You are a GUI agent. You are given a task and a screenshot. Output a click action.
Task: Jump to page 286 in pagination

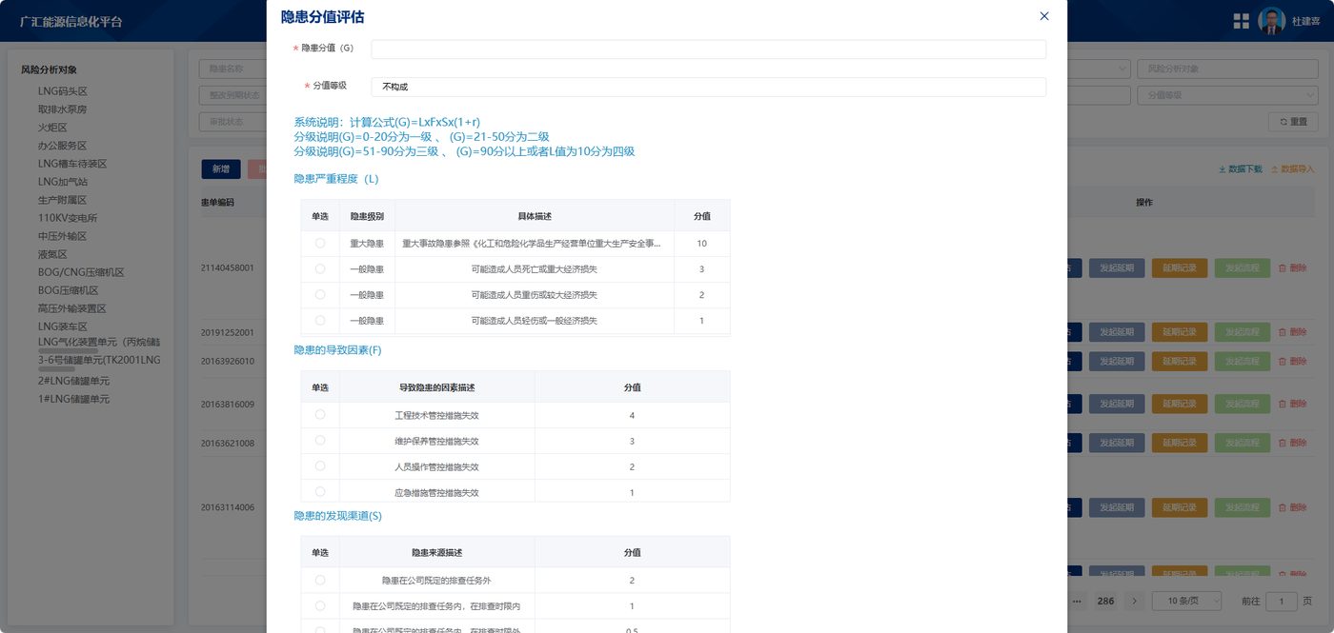[x=1105, y=602]
